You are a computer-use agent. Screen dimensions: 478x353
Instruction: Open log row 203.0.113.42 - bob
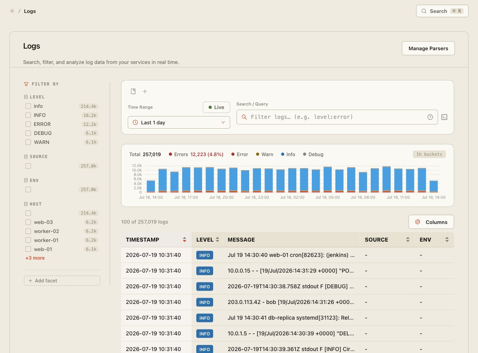click(287, 302)
